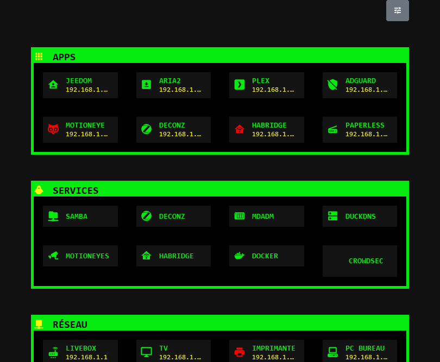Open the settings sliders button
Viewport: 440px width, 362px height.
pyautogui.click(x=397, y=10)
